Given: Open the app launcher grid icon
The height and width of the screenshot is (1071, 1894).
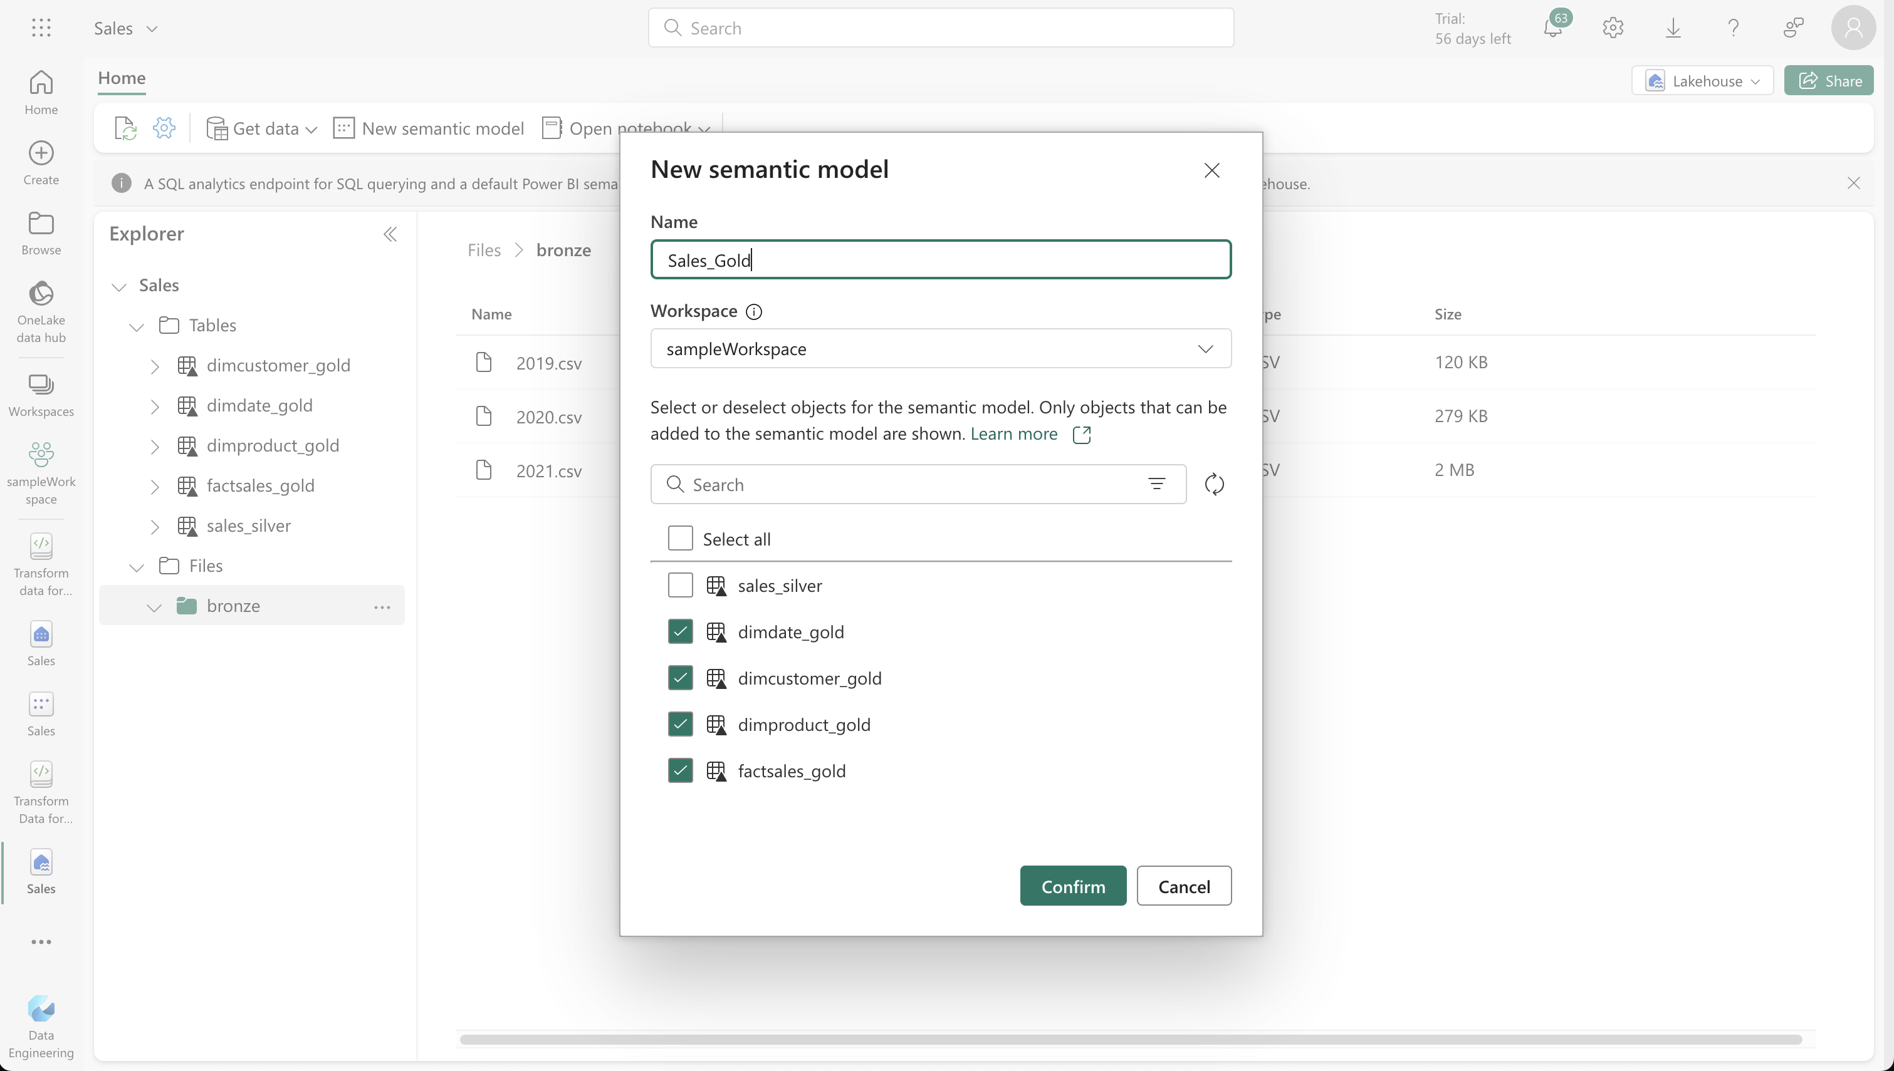Looking at the screenshot, I should [x=41, y=28].
